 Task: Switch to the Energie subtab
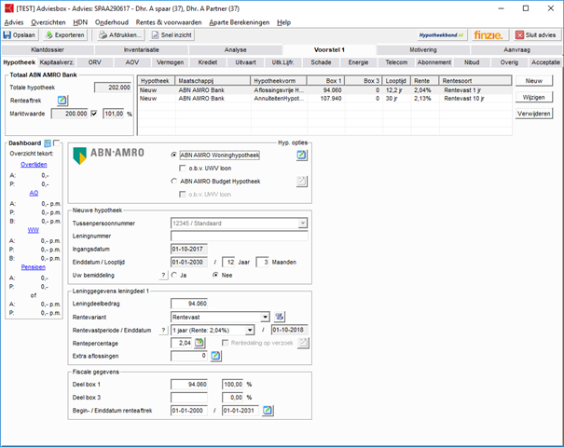[x=358, y=62]
